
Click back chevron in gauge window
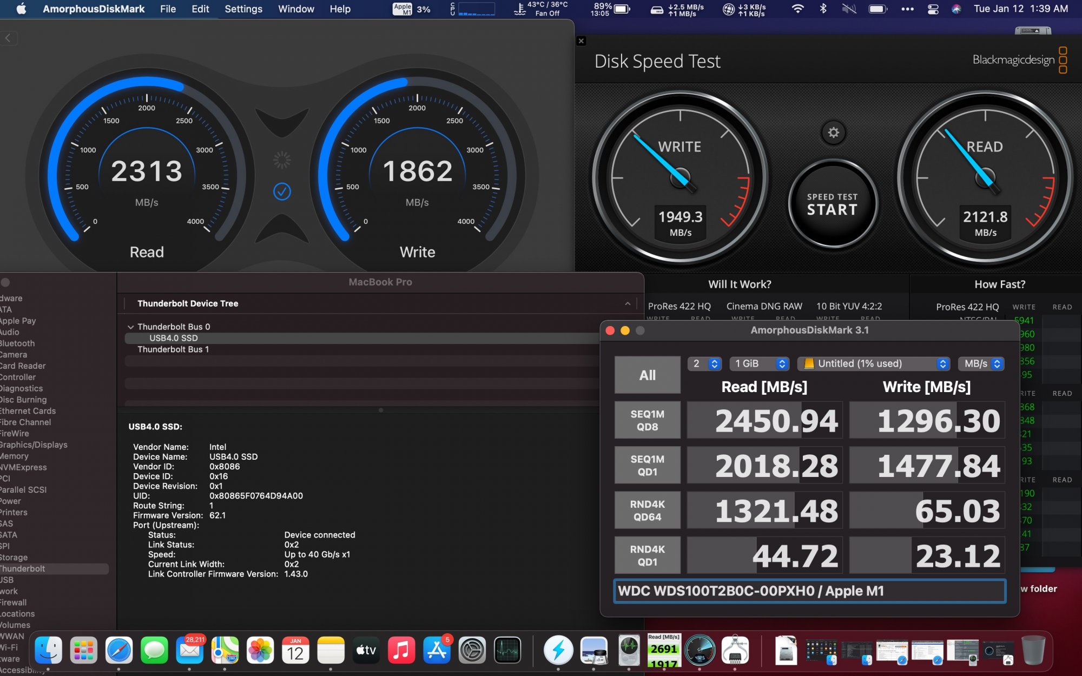pos(9,38)
